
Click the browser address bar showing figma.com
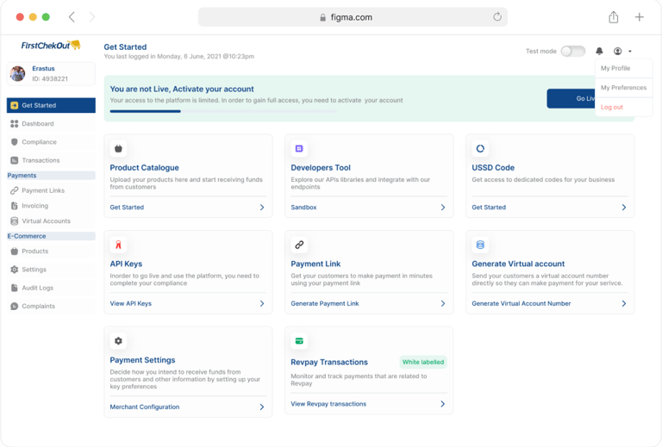pyautogui.click(x=353, y=17)
